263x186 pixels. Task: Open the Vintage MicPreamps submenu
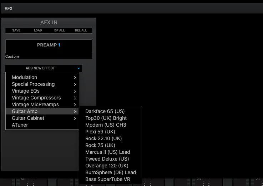42,104
